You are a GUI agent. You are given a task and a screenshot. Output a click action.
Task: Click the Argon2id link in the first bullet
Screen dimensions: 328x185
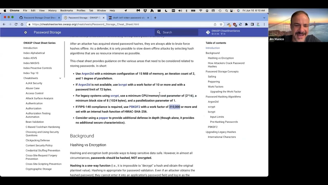(88, 74)
